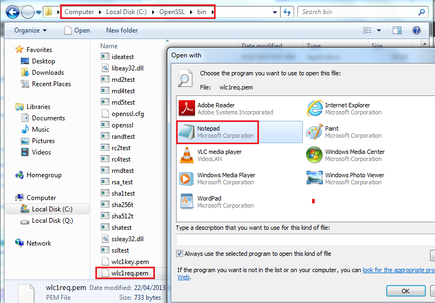Select Windows Photo Viewer icon
Screen dimensions: 435x303
[315, 178]
